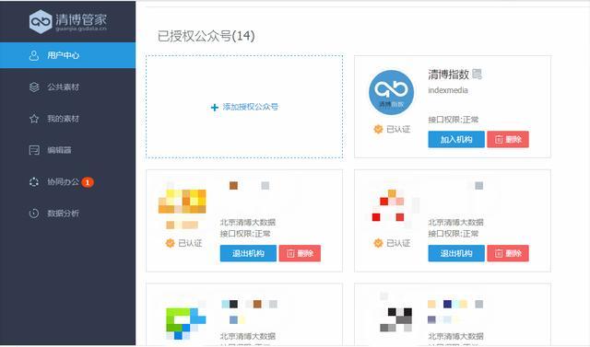
Task: Click the 我的素材 star icon
Action: click(34, 119)
